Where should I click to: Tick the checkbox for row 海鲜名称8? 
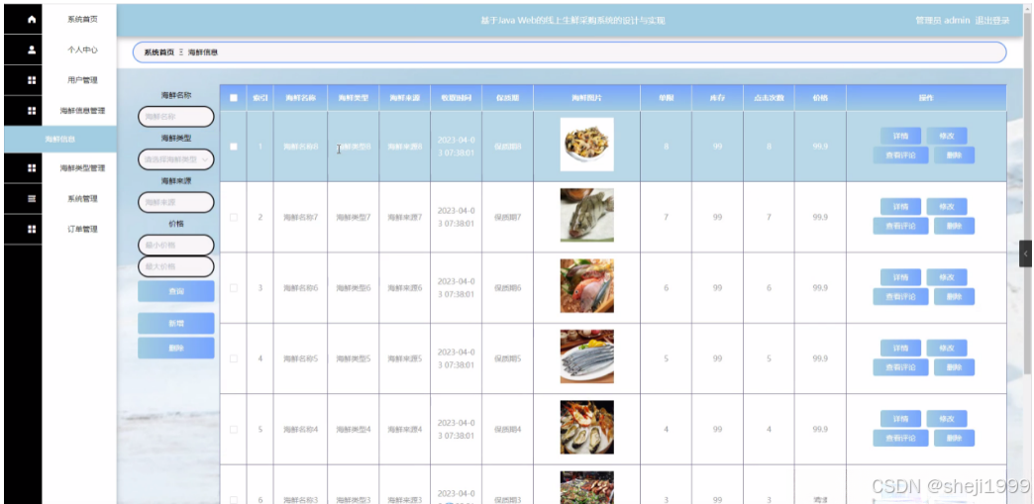point(234,147)
